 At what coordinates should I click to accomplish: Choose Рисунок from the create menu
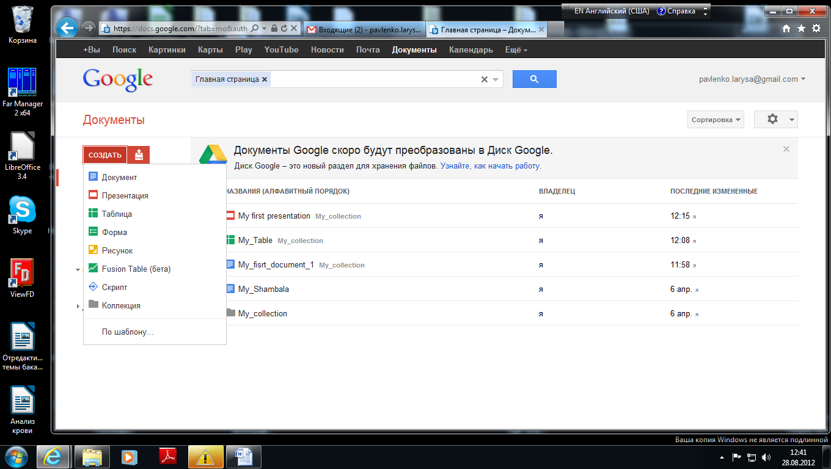155,250
